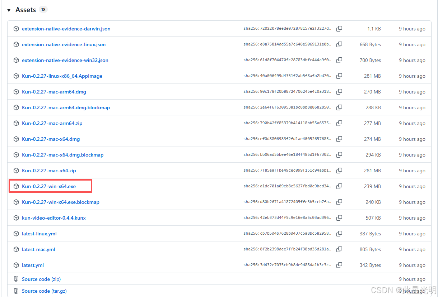438x297 pixels.
Task: Copy SHA256 of extension-native-evidence-darwin.json
Action: tap(339, 29)
